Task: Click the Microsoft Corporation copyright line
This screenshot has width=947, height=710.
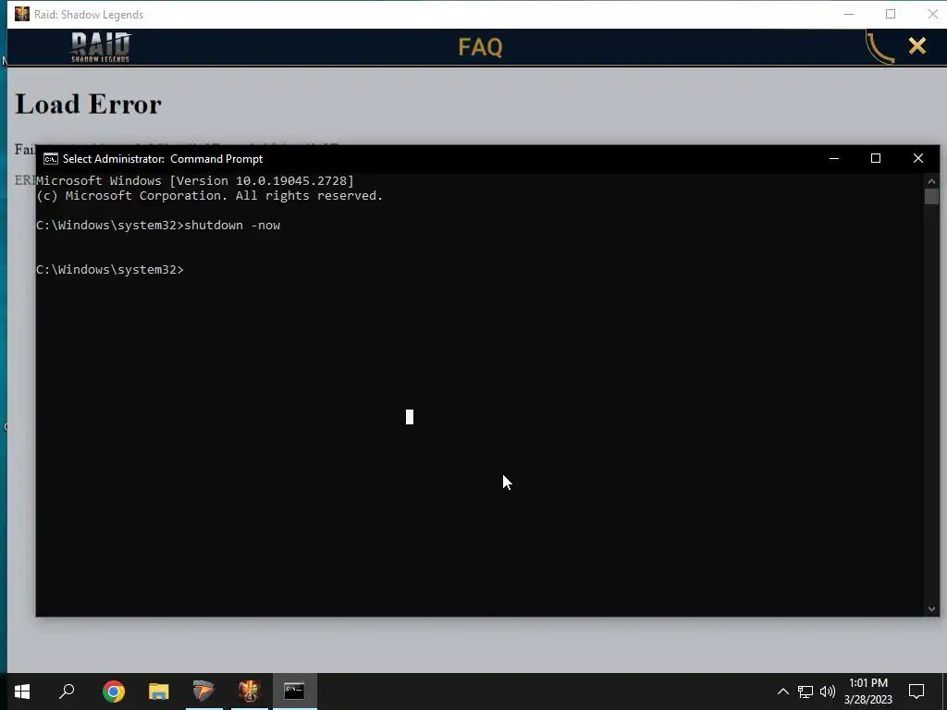Action: pos(210,196)
